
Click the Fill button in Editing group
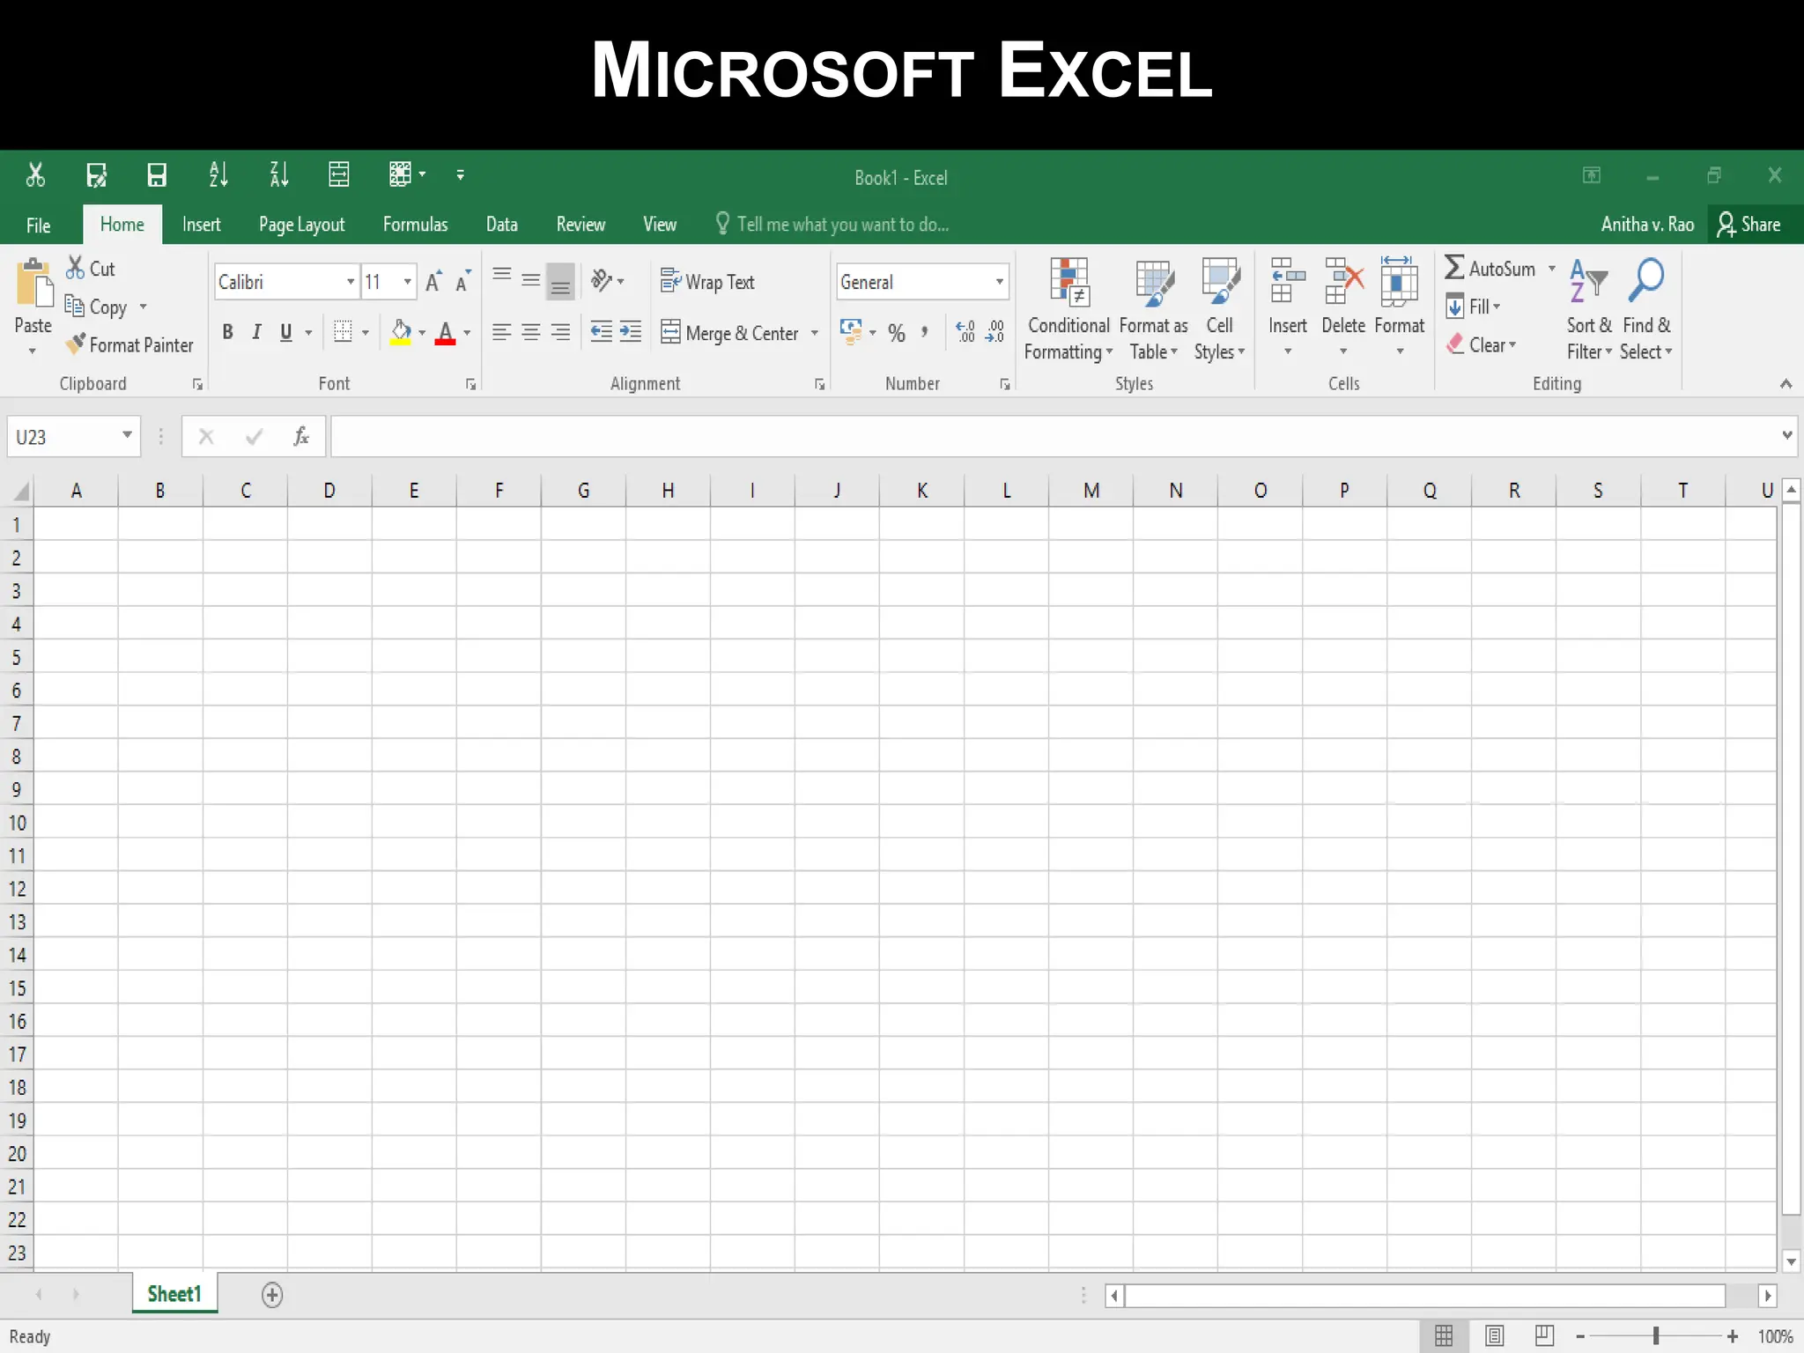click(1474, 307)
